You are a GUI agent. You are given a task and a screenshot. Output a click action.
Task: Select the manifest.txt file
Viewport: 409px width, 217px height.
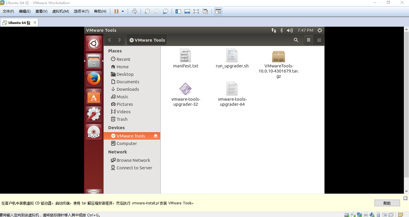point(186,59)
